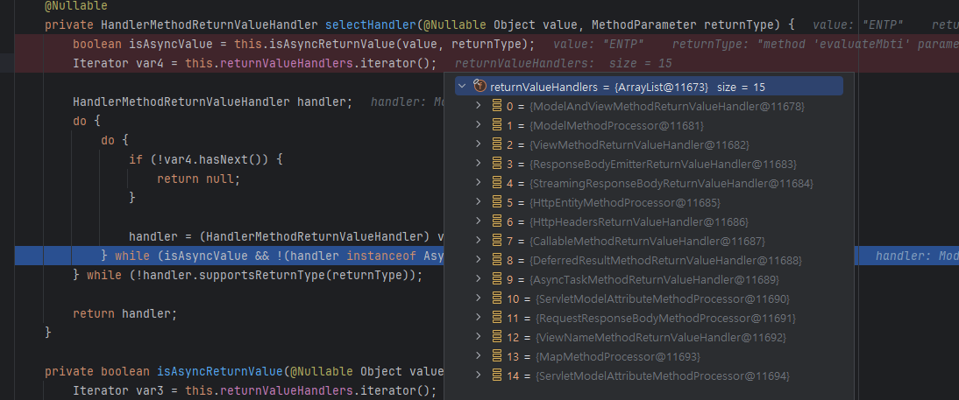Expand element 14 ServletModelAttributeMethodProcessor@11694
Image resolution: width=959 pixels, height=400 pixels.
tap(479, 375)
